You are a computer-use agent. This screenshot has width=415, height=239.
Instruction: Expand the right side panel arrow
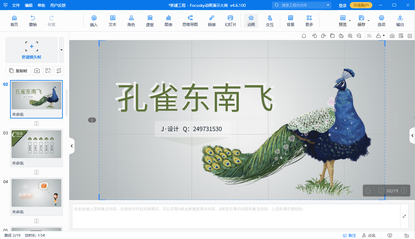412,136
